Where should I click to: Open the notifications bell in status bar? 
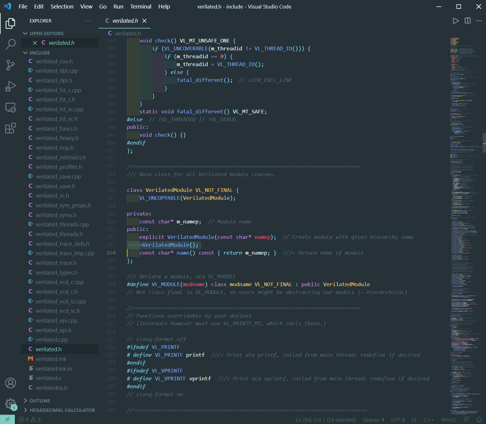479,419
